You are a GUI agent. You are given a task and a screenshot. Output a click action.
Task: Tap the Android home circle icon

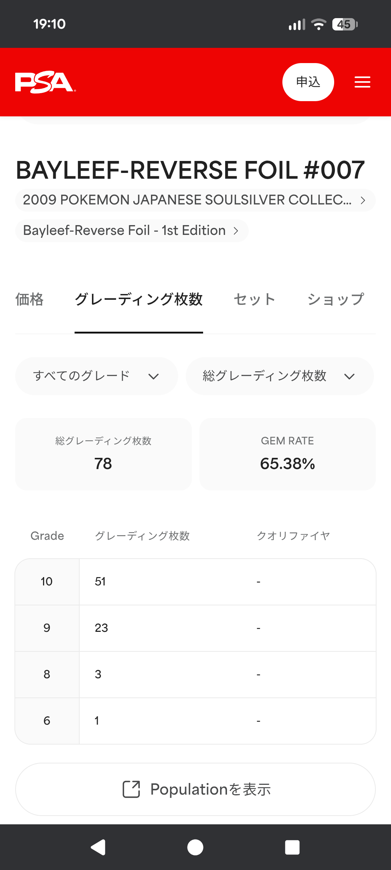(x=195, y=847)
